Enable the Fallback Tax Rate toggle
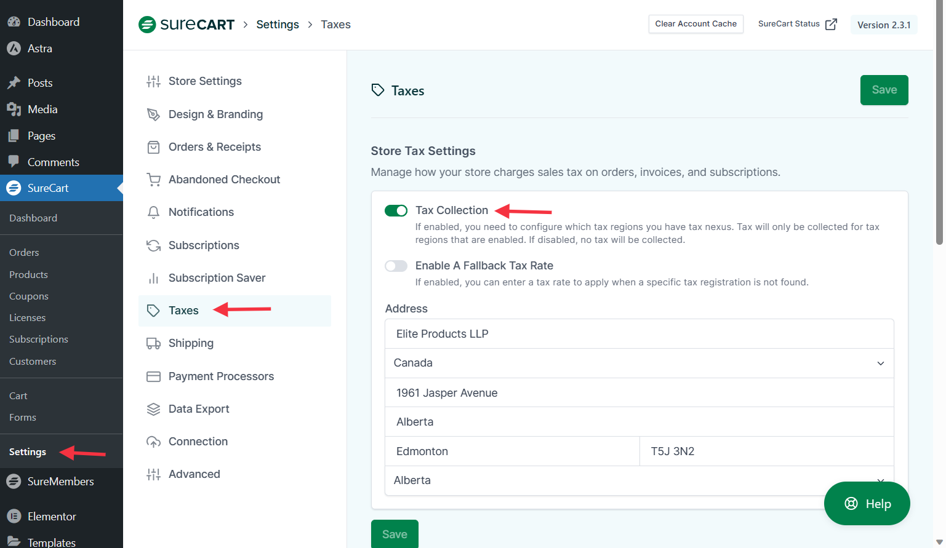Viewport: 946px width, 548px height. coord(396,266)
